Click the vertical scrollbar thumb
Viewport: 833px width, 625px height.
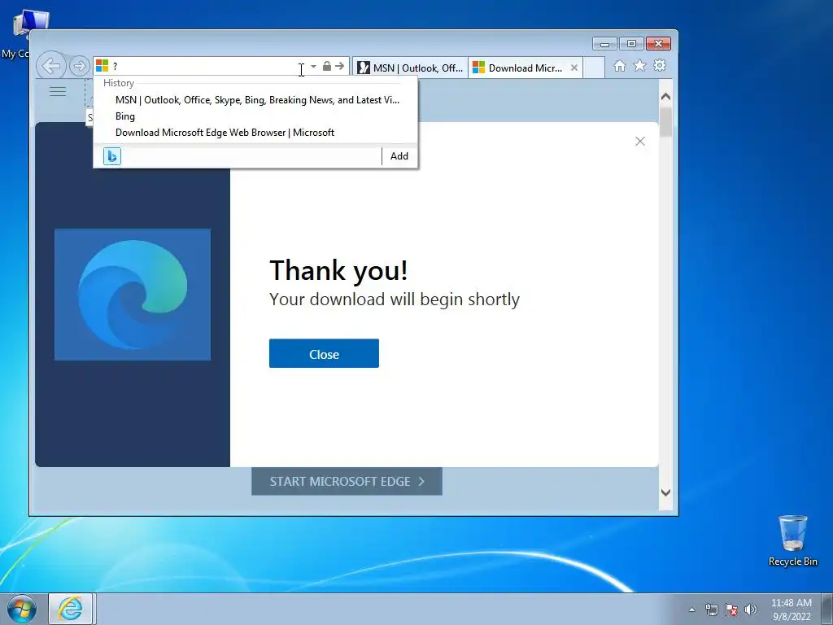(665, 122)
